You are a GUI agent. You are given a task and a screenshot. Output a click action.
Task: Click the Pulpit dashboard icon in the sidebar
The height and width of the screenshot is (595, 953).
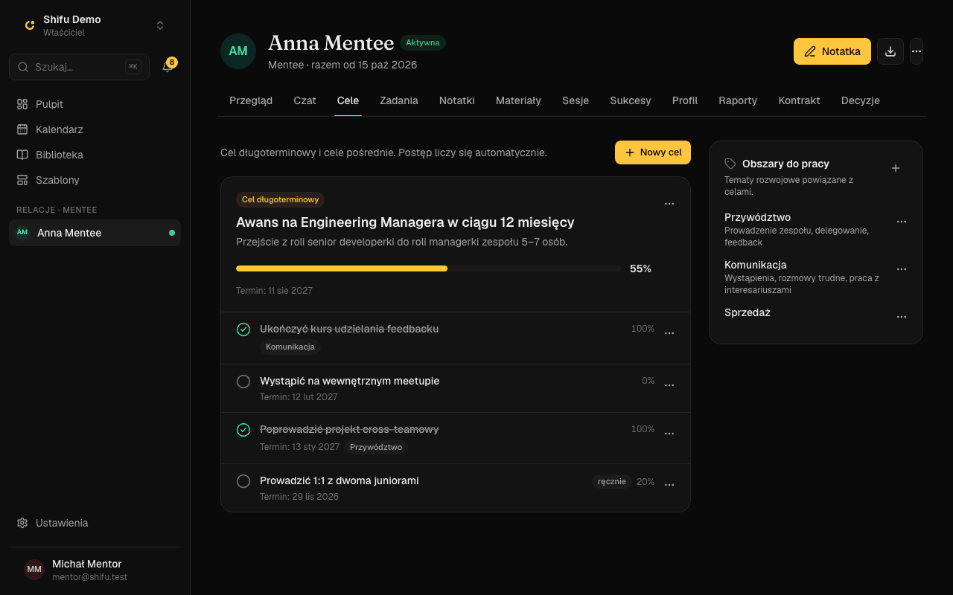click(x=22, y=104)
